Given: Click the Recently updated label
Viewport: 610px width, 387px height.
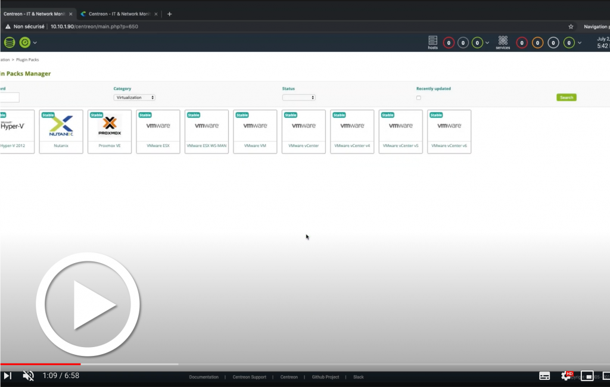Looking at the screenshot, I should pos(434,89).
